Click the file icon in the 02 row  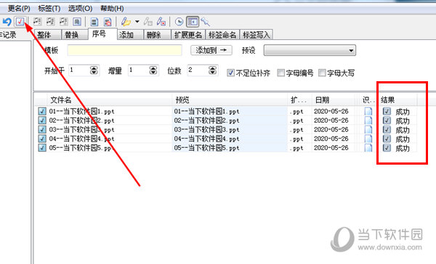[x=368, y=120]
